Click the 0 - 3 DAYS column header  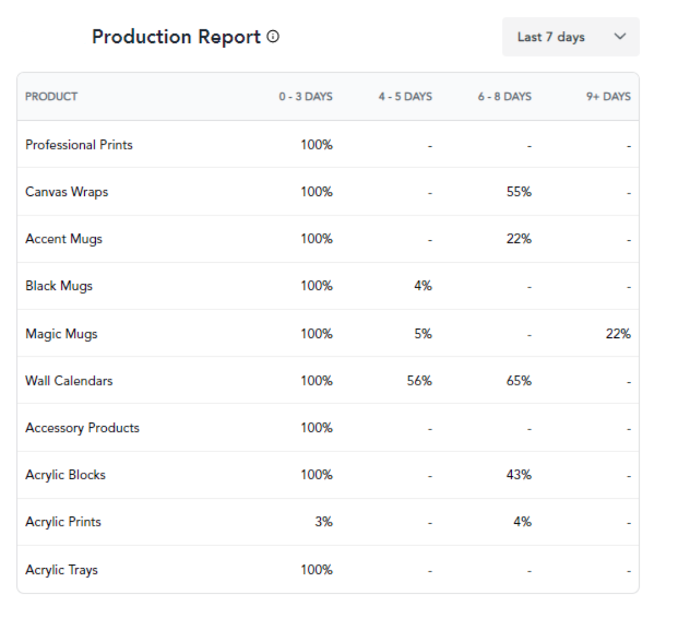[306, 96]
